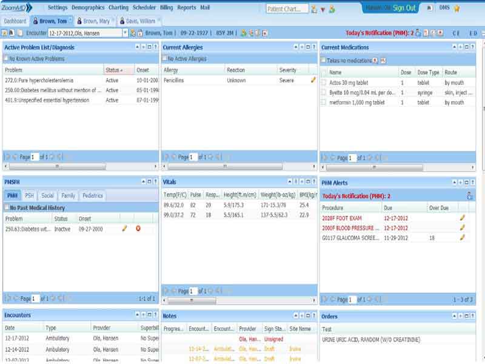The width and height of the screenshot is (485, 364).
Task: Click the red icon beside Takes no medications
Action: 375,61
